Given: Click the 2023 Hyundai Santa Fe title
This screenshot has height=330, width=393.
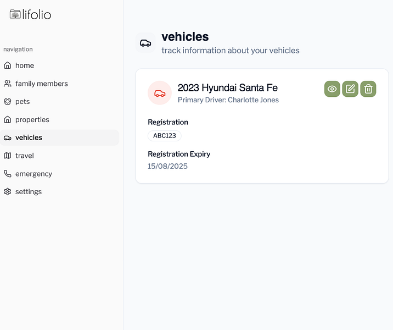Looking at the screenshot, I should 227,88.
